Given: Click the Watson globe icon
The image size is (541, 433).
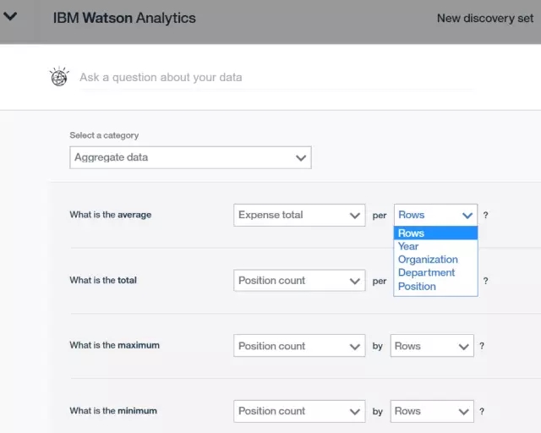Looking at the screenshot, I should [x=59, y=76].
